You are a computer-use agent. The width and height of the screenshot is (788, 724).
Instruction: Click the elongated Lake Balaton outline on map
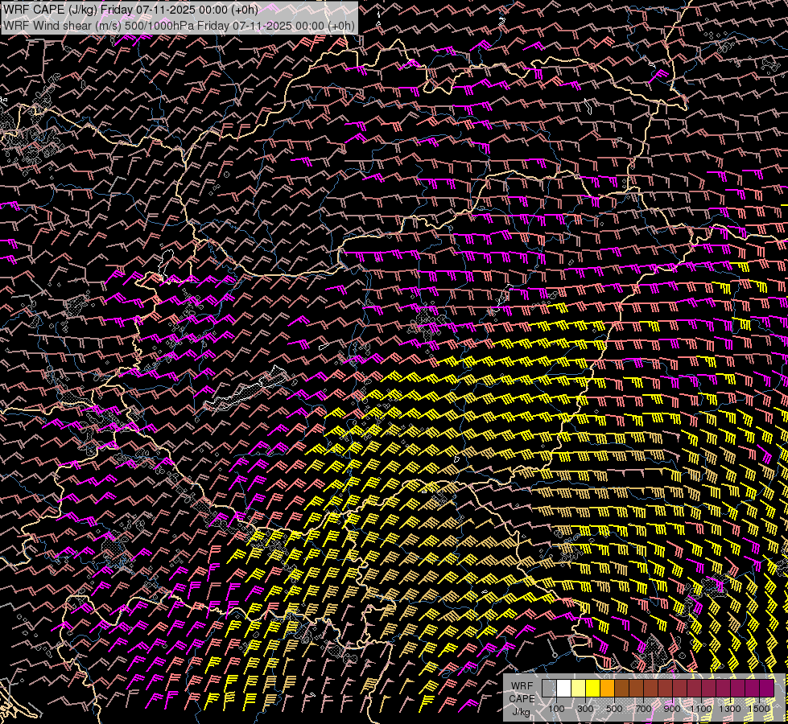click(x=245, y=389)
